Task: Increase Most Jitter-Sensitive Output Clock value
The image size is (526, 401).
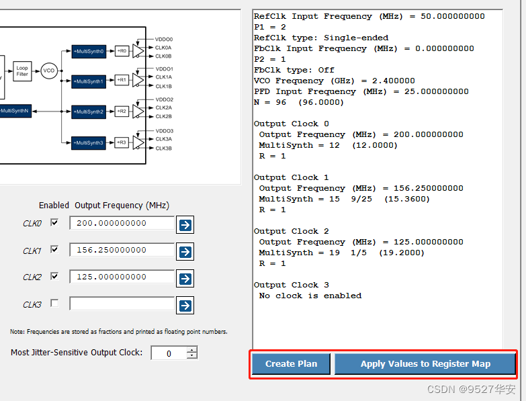Action: pos(192,350)
